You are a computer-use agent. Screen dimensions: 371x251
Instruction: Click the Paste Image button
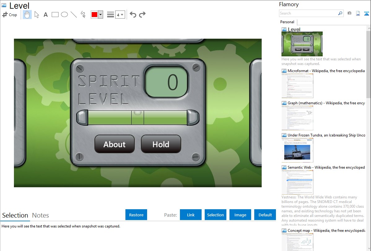pyautogui.click(x=240, y=215)
